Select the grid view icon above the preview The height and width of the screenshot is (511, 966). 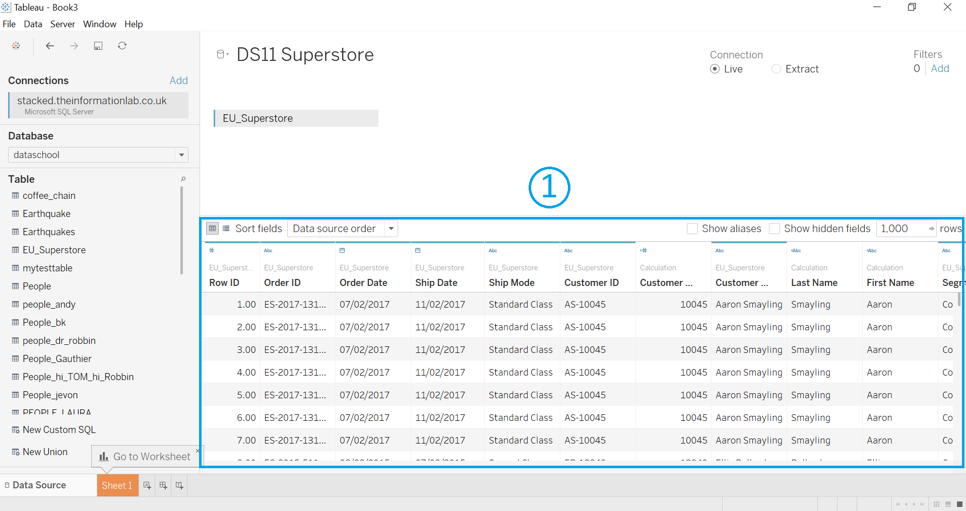[212, 228]
